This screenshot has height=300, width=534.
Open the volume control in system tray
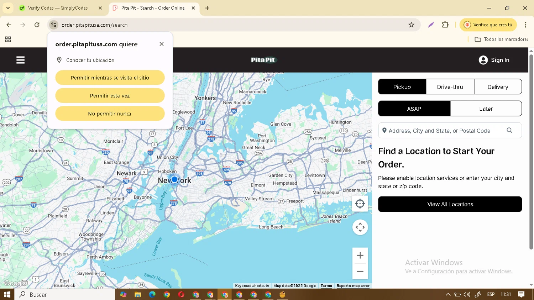tap(467, 294)
